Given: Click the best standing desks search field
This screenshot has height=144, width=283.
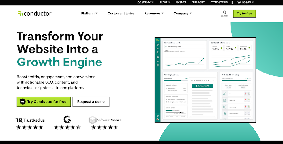Looking at the screenshot, I should (185, 46).
